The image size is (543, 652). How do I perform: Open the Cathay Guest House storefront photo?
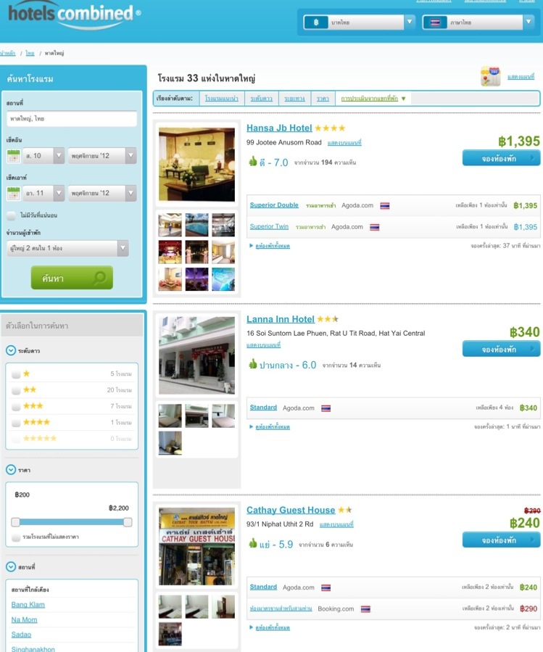tap(196, 546)
